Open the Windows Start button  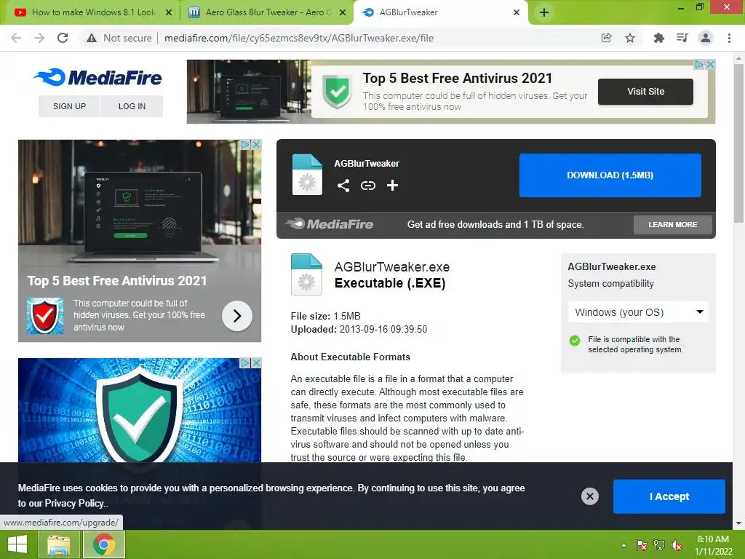coord(17,544)
